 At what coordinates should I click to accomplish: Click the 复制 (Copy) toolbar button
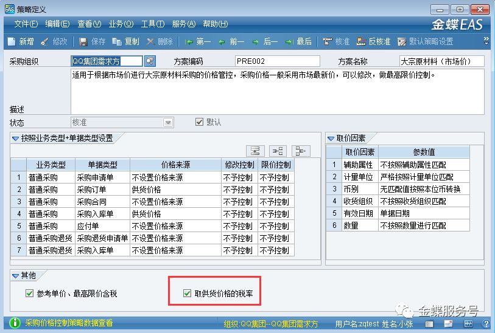(x=126, y=41)
